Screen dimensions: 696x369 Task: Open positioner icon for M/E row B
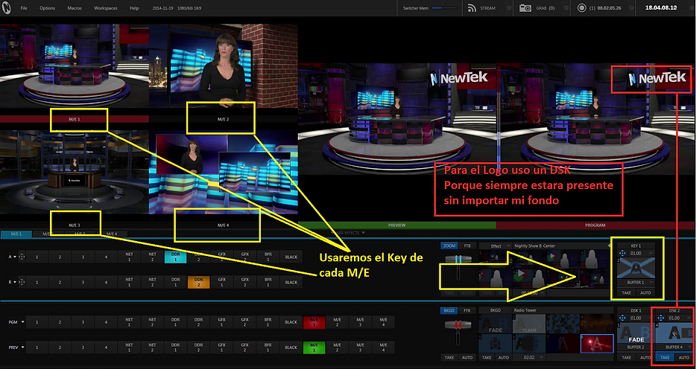[x=22, y=282]
